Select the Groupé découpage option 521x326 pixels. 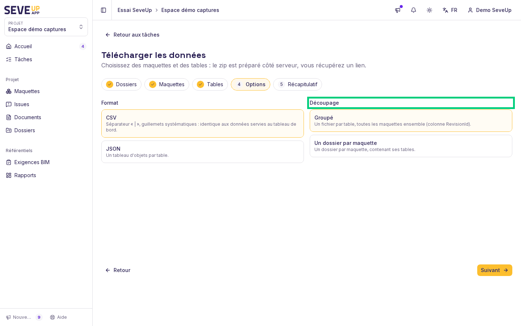[x=411, y=121]
